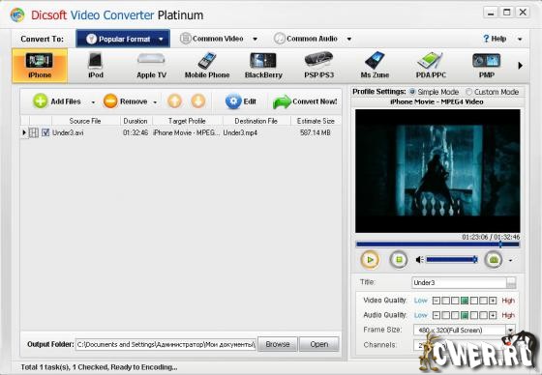
Task: Select Simple Mode radio button
Action: coord(412,92)
